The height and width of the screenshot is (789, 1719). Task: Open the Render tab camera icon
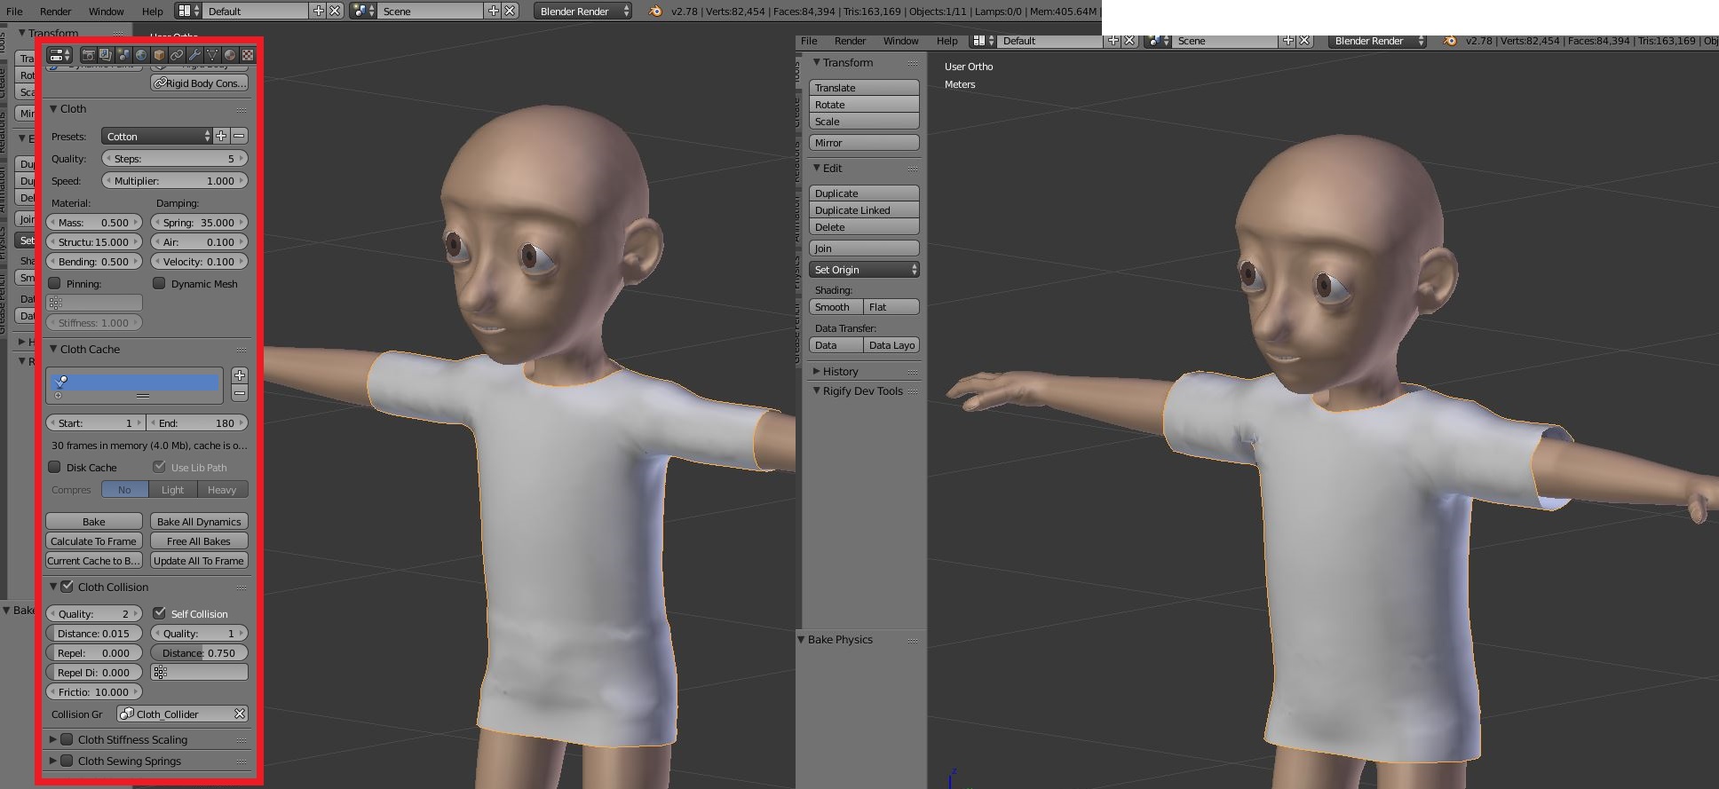(x=88, y=55)
